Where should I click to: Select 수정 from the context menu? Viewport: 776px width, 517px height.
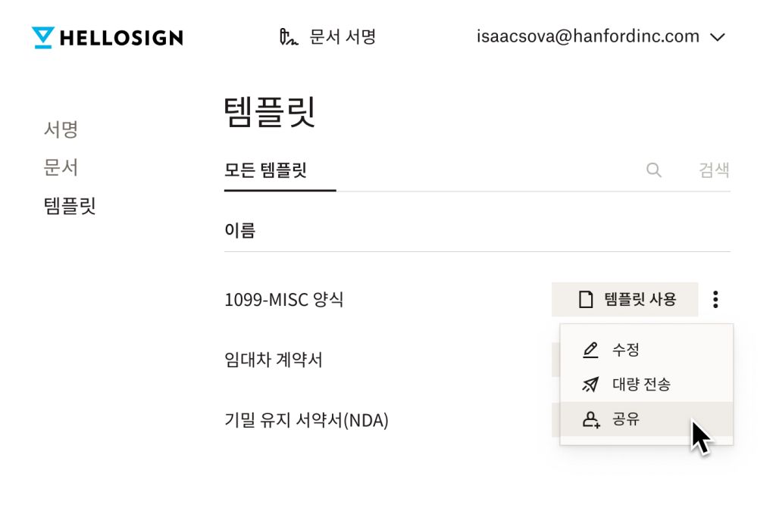(x=626, y=350)
